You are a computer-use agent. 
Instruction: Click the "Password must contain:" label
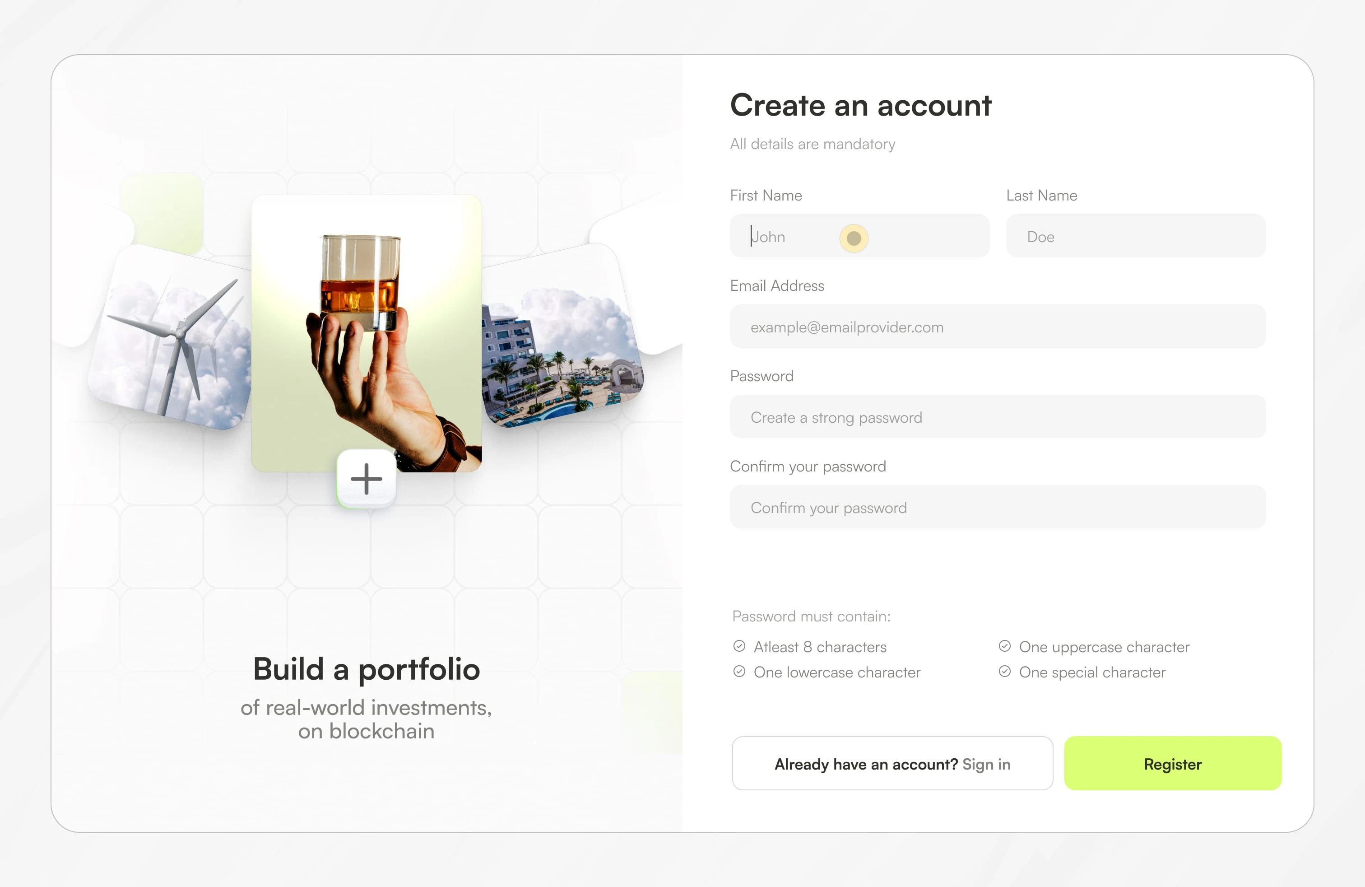811,616
